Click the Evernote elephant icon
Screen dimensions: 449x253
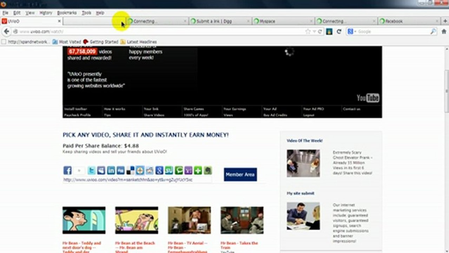[x=208, y=170]
